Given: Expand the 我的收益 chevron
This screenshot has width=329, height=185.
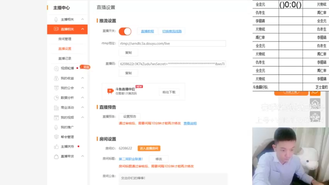Looking at the screenshot, I should (x=83, y=78).
